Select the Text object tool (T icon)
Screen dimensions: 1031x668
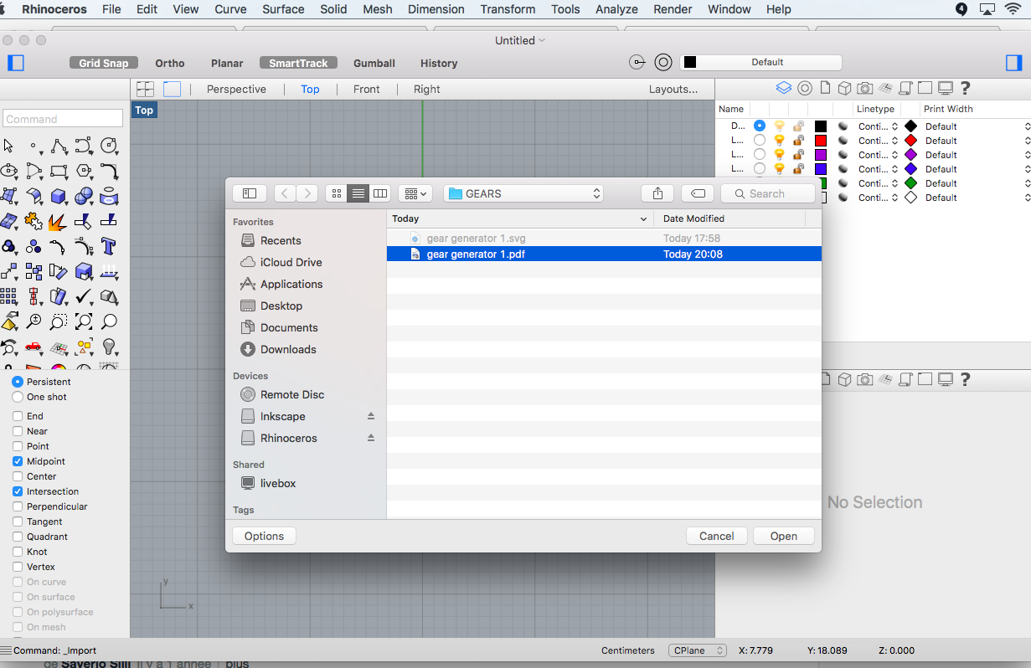pos(108,247)
